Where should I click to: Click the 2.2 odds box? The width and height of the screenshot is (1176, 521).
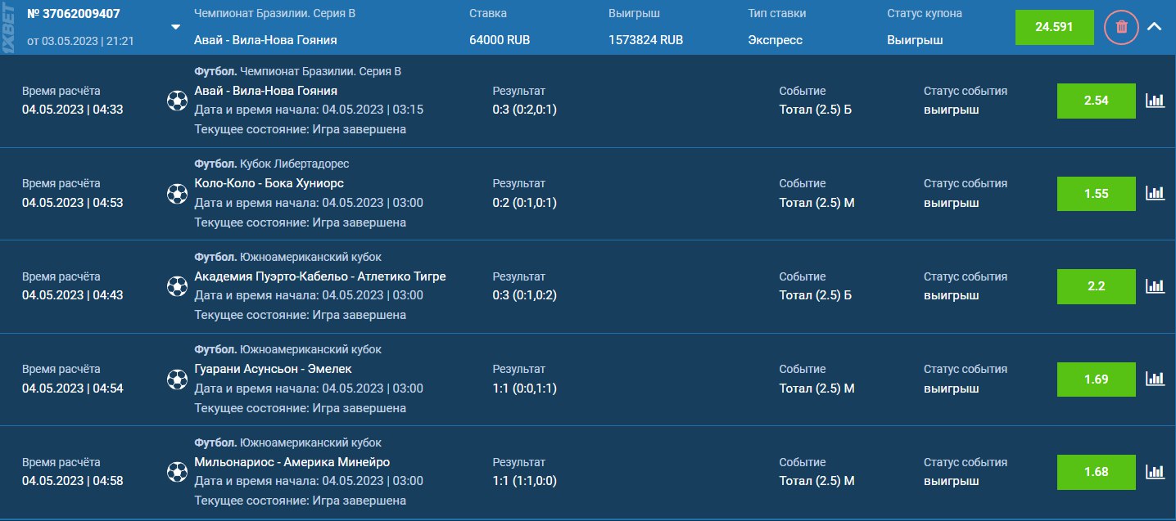(x=1096, y=286)
